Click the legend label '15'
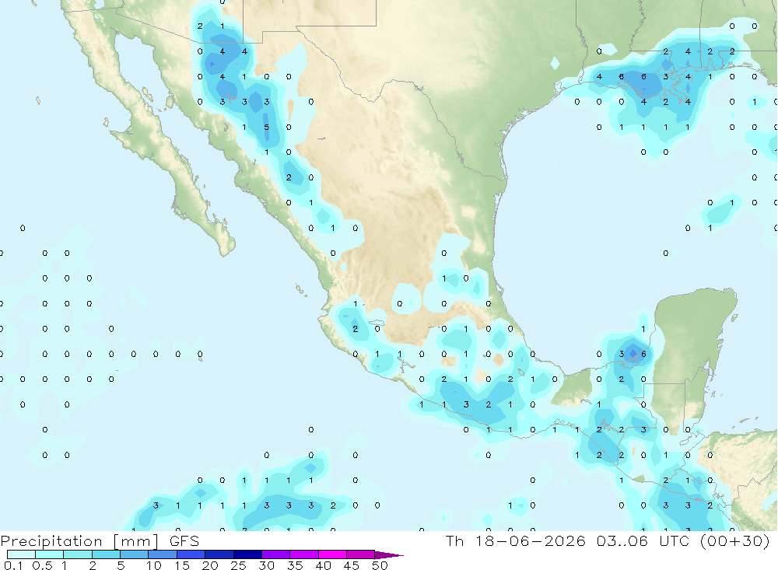The image size is (778, 570). pyautogui.click(x=181, y=565)
